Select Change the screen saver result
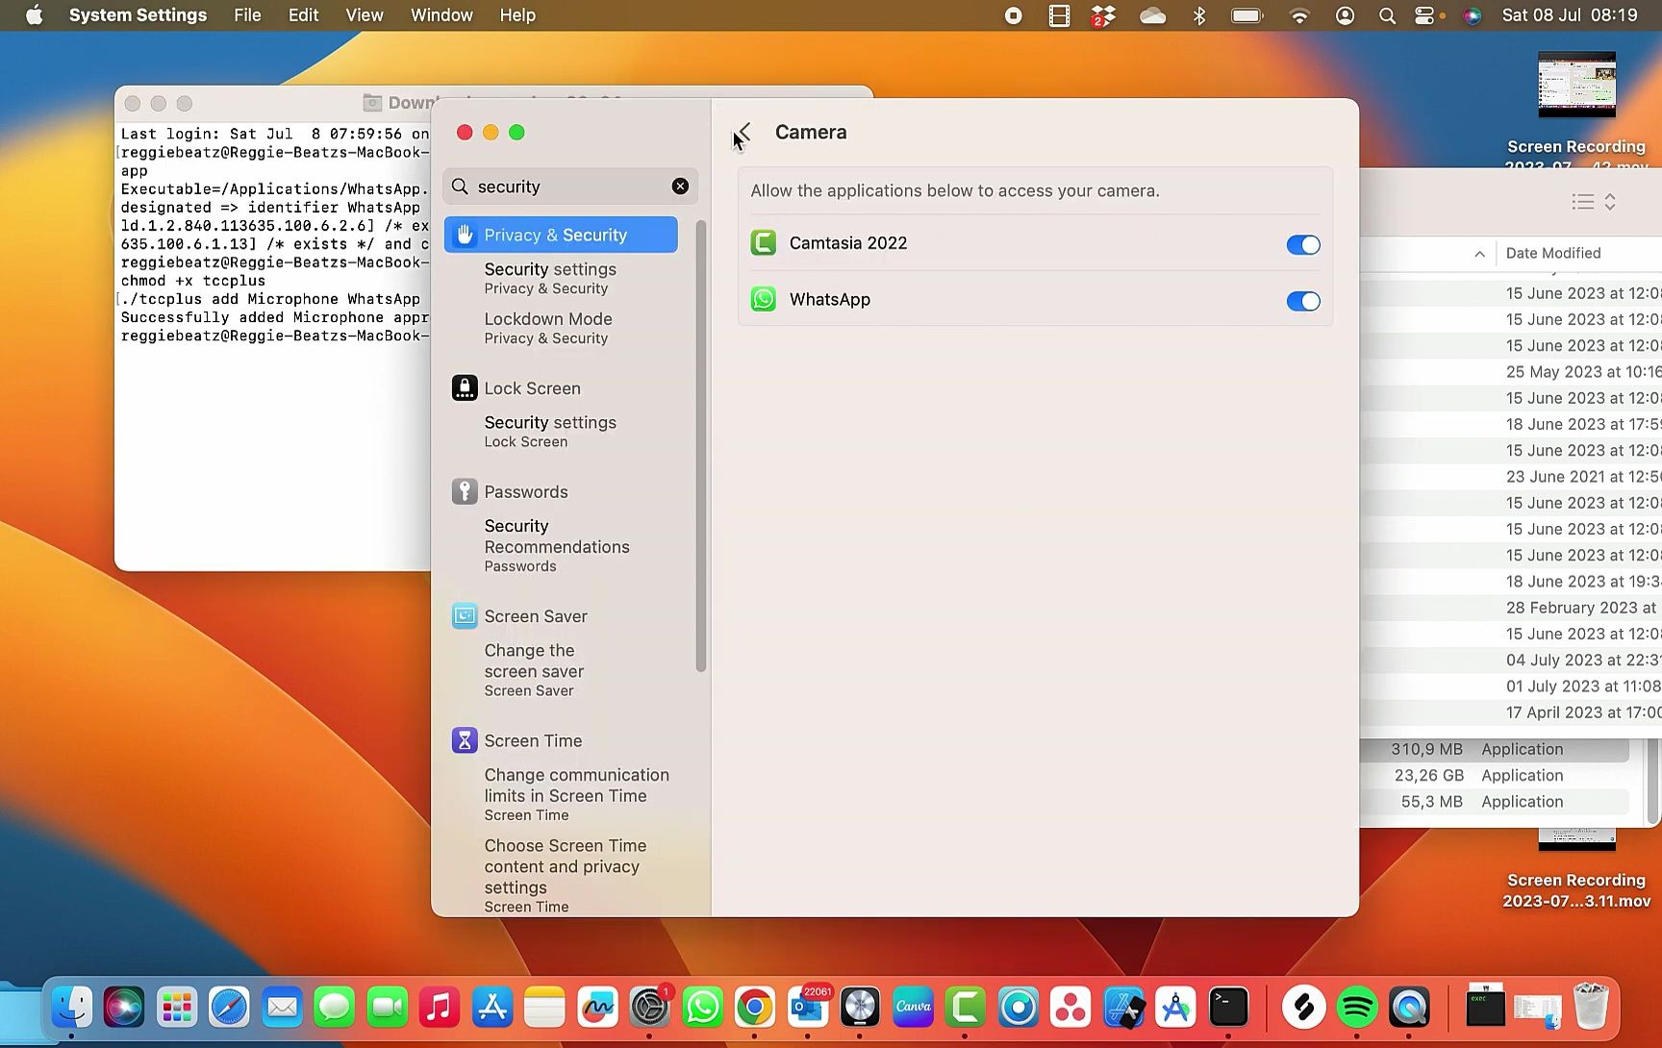Image resolution: width=1662 pixels, height=1048 pixels. 534,670
